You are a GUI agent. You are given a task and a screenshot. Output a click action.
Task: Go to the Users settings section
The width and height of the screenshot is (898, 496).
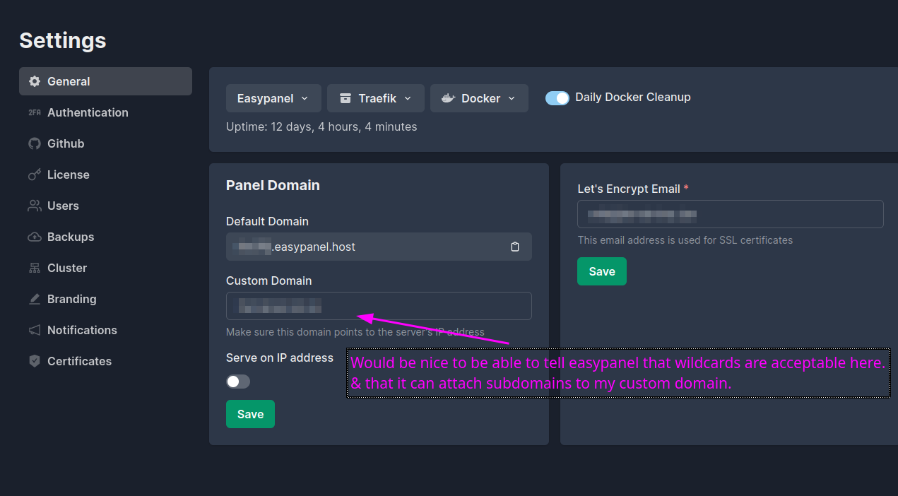pyautogui.click(x=63, y=206)
